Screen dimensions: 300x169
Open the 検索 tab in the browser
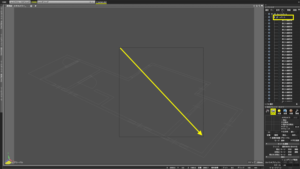pos(295,10)
